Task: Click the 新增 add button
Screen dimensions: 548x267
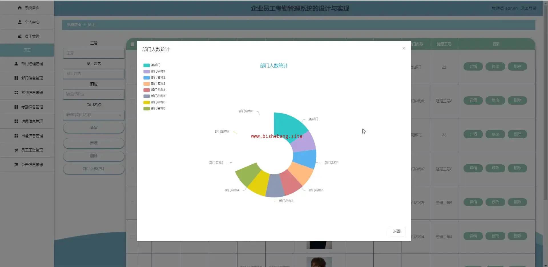Action: pyautogui.click(x=94, y=143)
